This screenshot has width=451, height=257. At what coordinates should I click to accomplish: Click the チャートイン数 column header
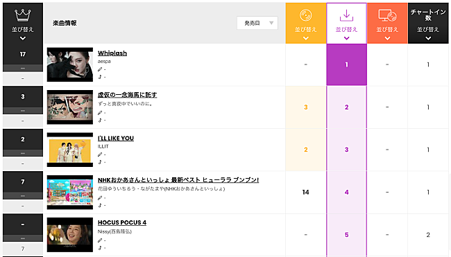pyautogui.click(x=428, y=15)
